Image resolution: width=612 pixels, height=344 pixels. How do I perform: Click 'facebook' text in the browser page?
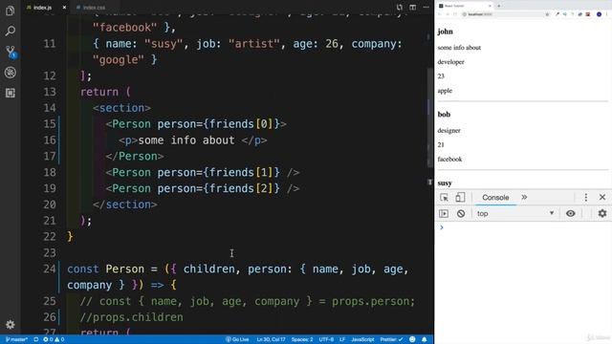coord(449,160)
